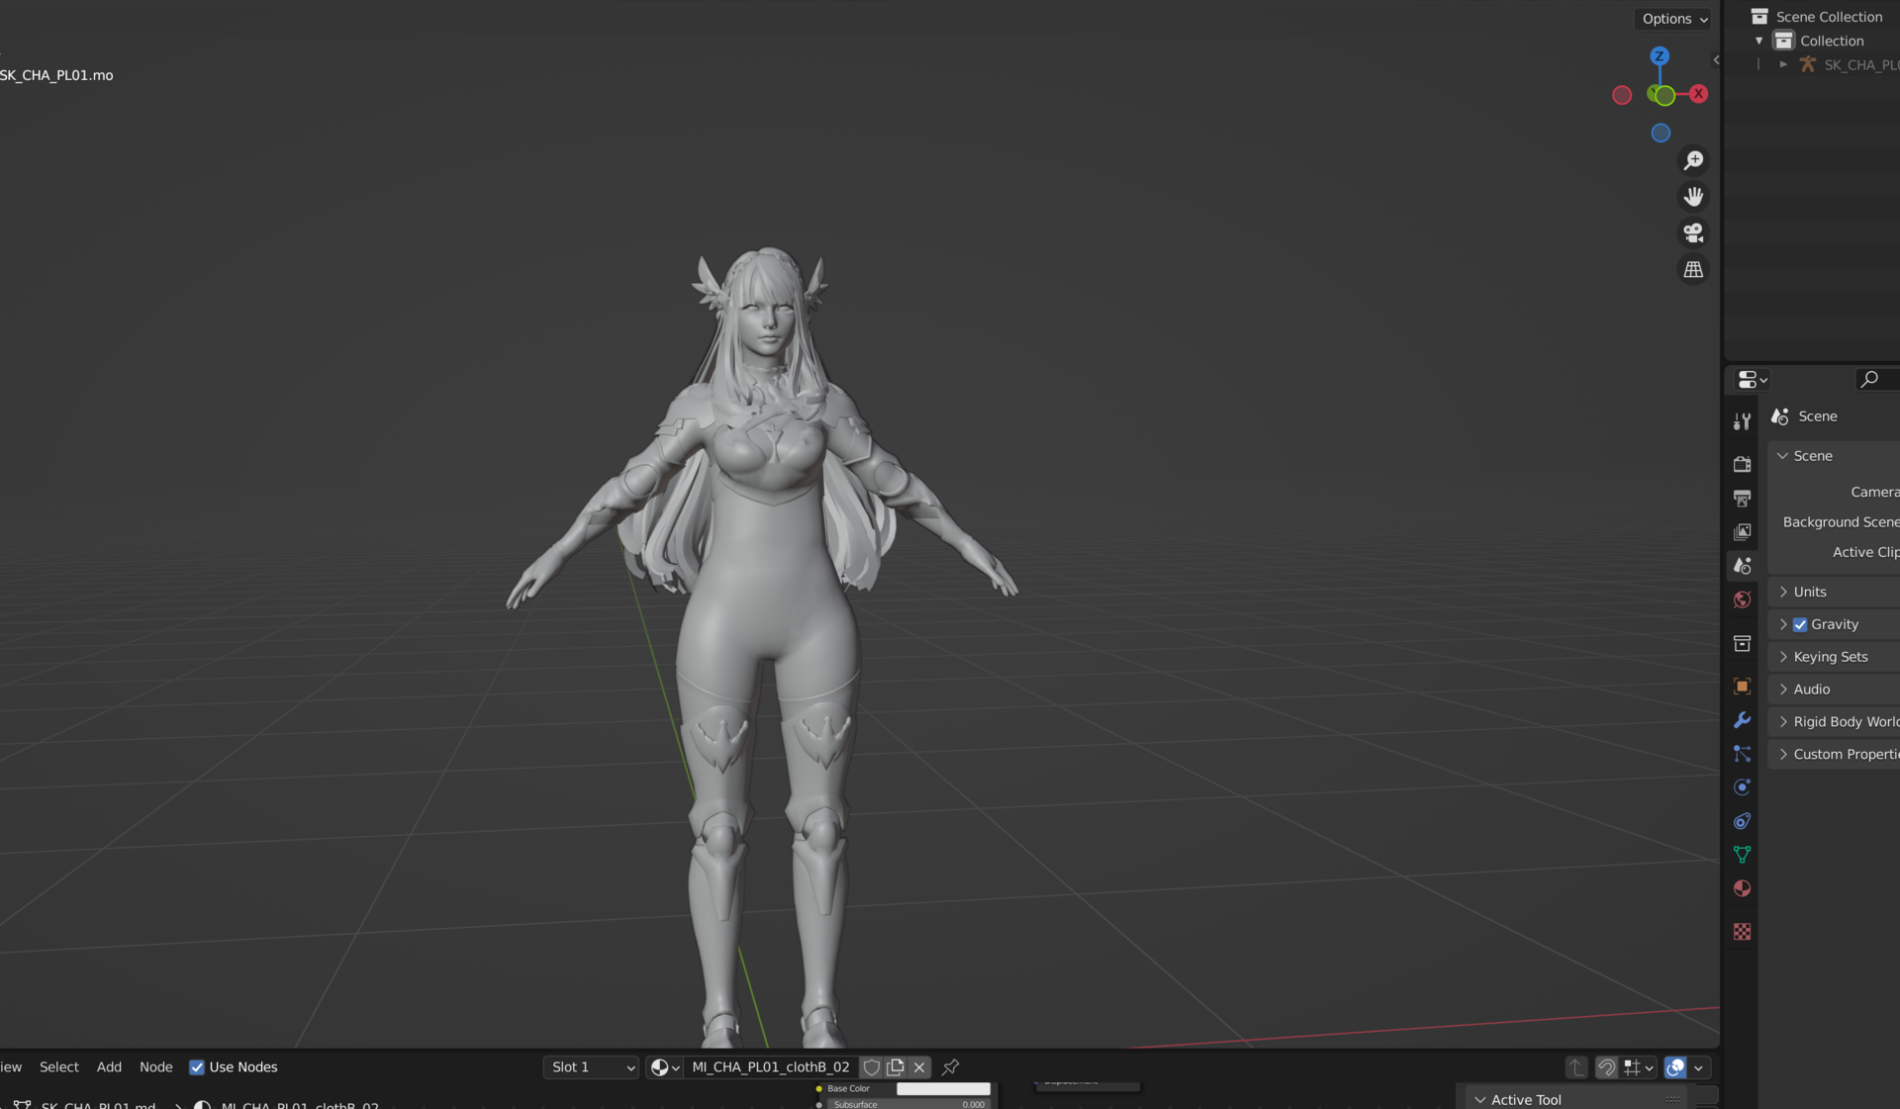Click the material name field MI_CHA_PL01_clothB_02
The image size is (1900, 1109).
[x=771, y=1067]
